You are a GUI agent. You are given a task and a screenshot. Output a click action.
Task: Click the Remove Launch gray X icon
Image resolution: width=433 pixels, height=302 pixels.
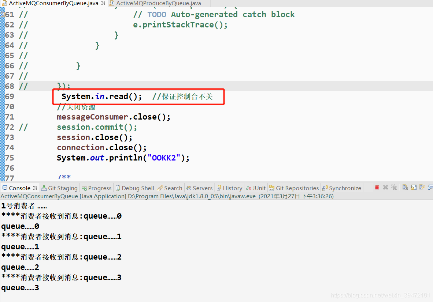385,188
